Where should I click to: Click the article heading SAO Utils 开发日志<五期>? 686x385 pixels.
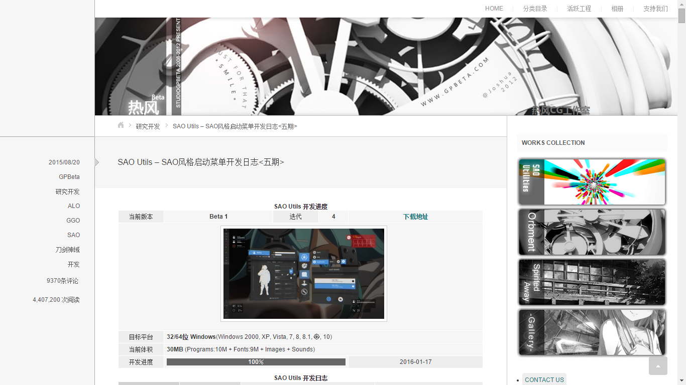(201, 162)
